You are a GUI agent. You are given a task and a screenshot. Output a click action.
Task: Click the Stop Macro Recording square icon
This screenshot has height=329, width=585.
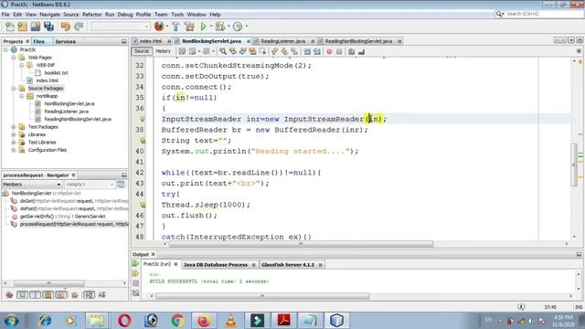(x=339, y=51)
